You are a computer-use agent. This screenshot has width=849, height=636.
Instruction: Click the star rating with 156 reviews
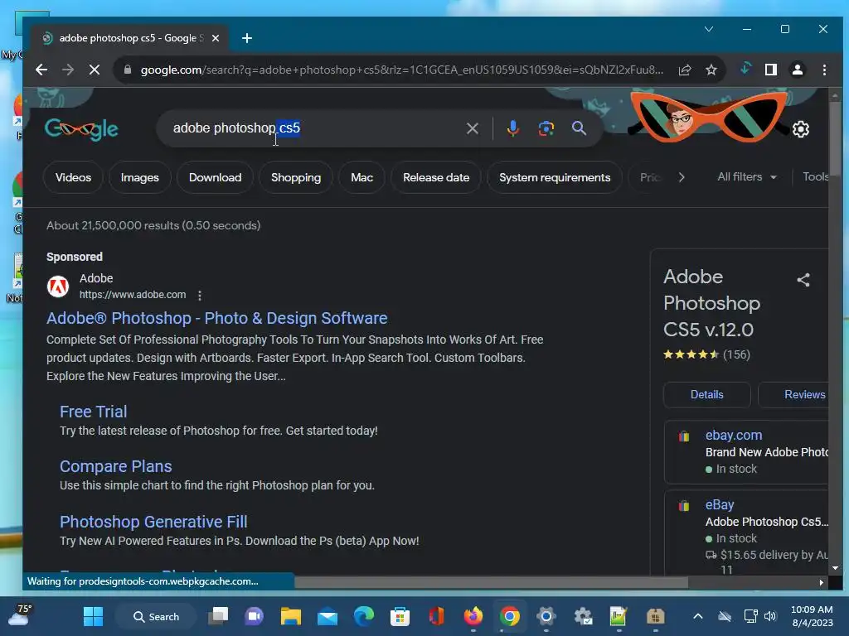[706, 354]
